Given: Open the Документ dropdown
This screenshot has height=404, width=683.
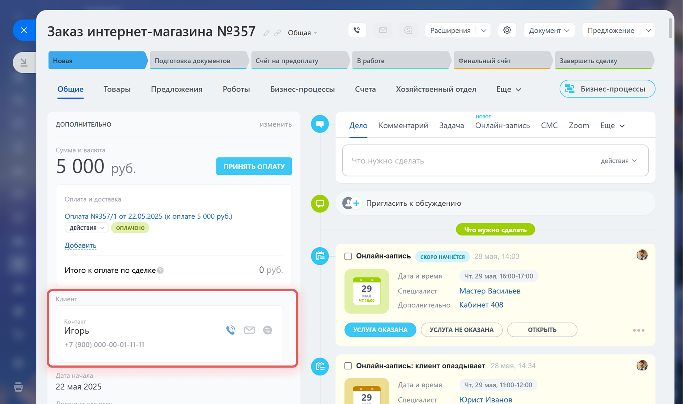Looking at the screenshot, I should 549,31.
